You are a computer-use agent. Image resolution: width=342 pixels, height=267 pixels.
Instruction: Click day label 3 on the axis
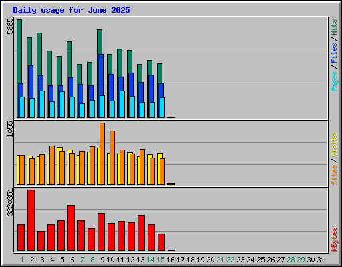42,260
